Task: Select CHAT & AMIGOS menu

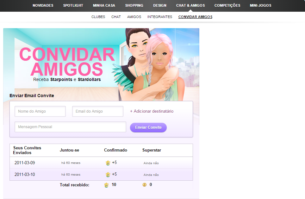Action: coord(190,5)
